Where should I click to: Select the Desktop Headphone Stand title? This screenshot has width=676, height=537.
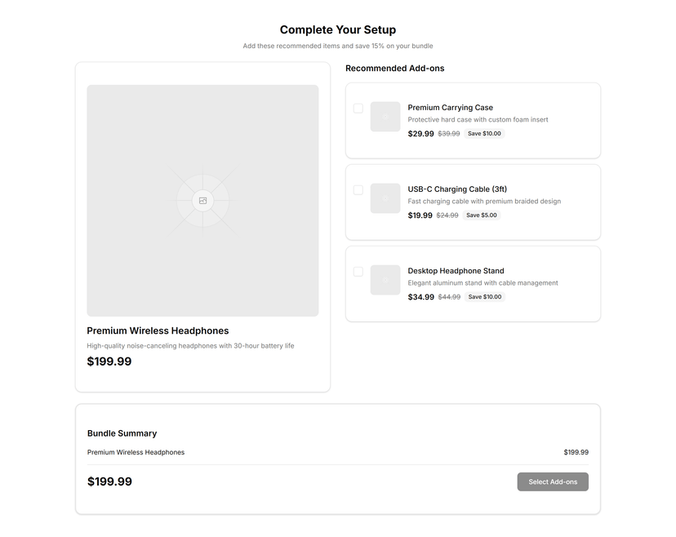point(456,271)
